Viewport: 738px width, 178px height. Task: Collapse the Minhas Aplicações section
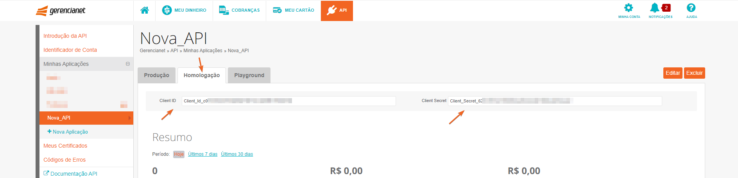(127, 64)
